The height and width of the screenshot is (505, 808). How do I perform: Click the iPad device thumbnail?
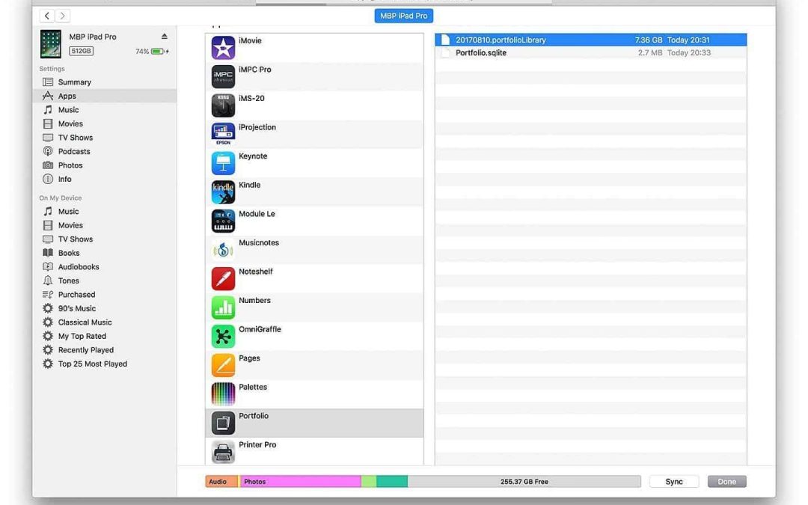tap(51, 44)
